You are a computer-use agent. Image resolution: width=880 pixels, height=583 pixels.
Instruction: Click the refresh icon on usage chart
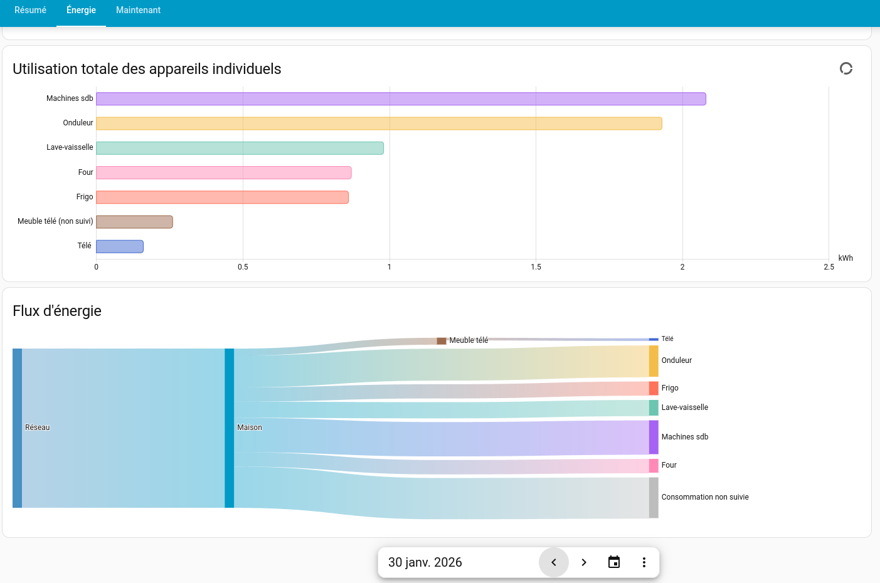846,67
